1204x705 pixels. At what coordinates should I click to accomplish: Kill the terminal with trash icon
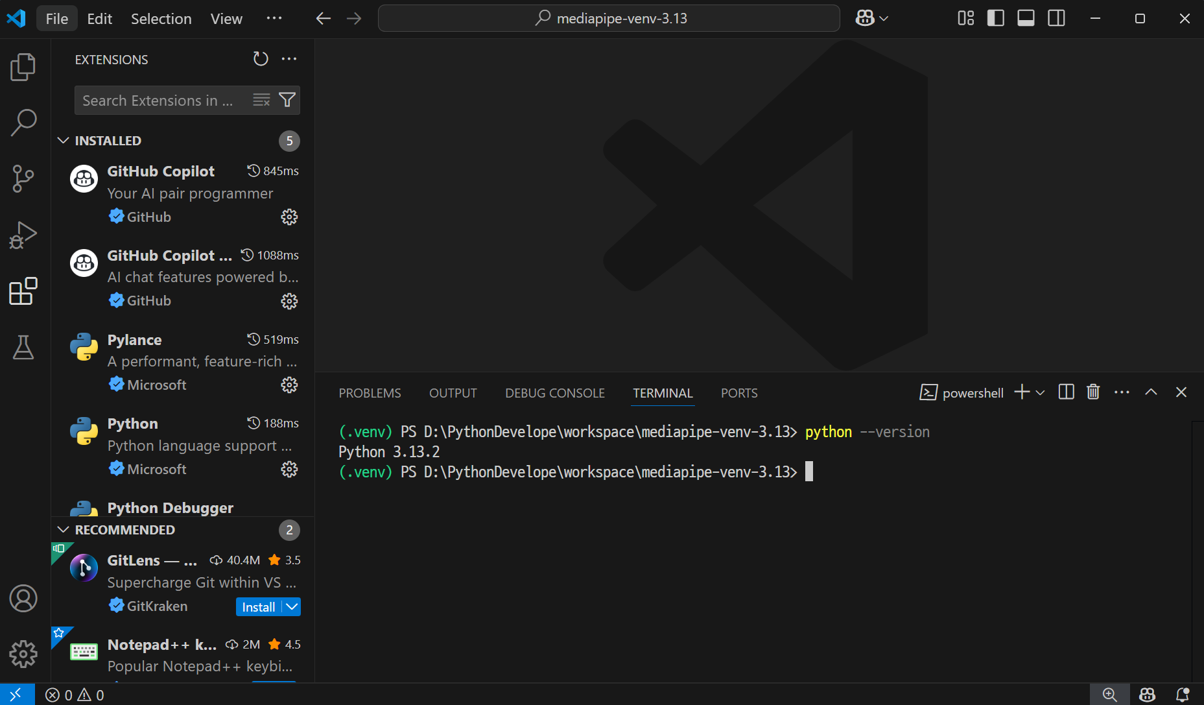[x=1093, y=392]
